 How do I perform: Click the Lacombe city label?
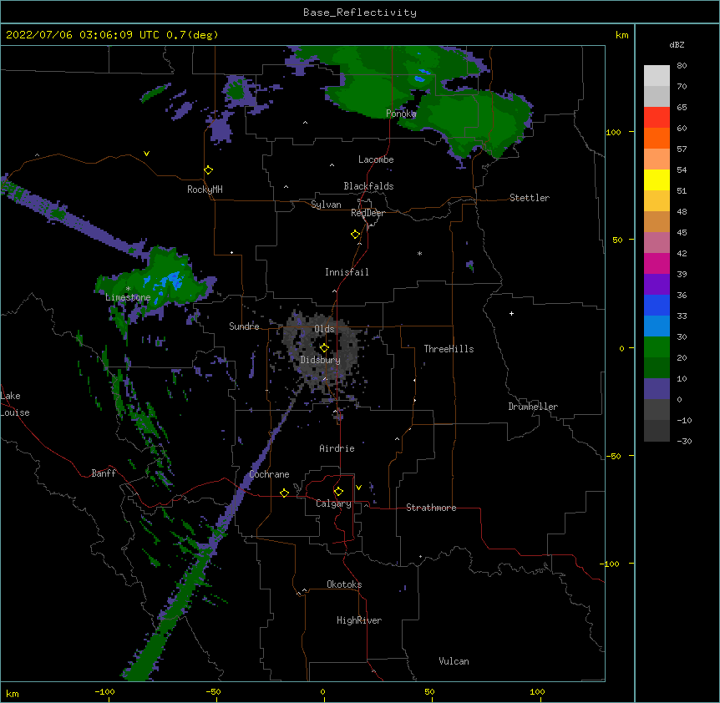pos(376,159)
